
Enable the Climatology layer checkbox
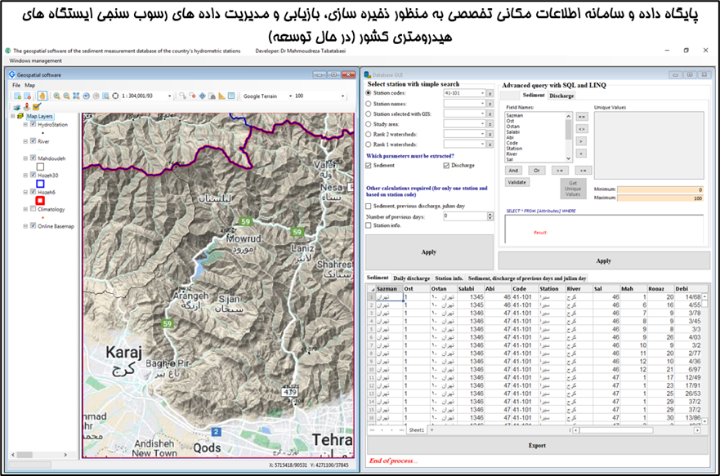33,209
